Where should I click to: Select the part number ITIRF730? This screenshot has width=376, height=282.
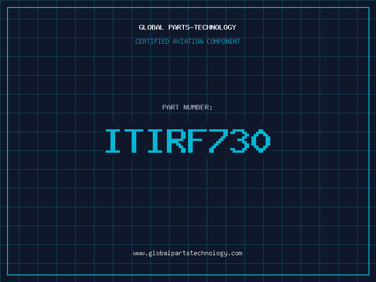click(x=188, y=141)
